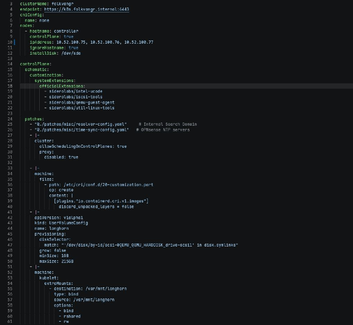Click the allowSchedulingOnControlPlanes true value

tap(122, 146)
